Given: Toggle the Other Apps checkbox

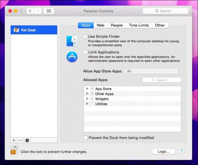Looking at the screenshot, I should 92,94.
